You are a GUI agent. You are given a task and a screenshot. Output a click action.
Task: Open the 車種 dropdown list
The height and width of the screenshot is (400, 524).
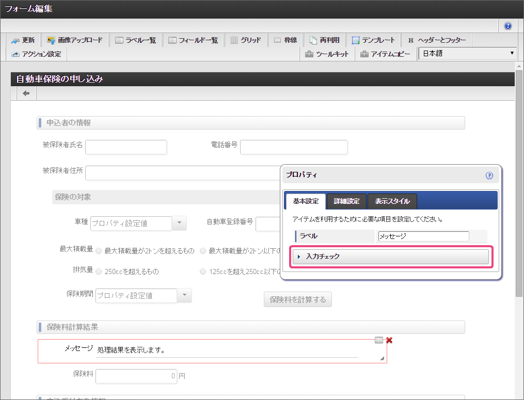point(179,223)
